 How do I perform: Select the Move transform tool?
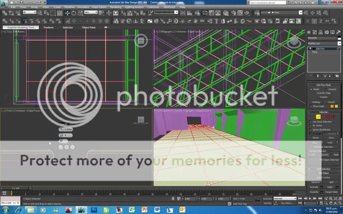pos(67,13)
